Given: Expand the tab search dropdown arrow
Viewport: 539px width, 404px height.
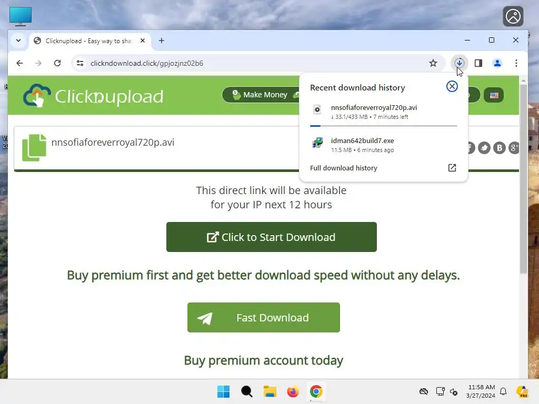Looking at the screenshot, I should [18, 41].
